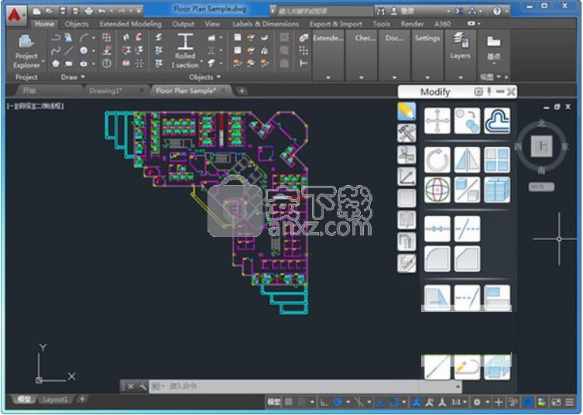Open the Project Explorer tool
Viewport: 583px width, 415px height.
pos(26,51)
